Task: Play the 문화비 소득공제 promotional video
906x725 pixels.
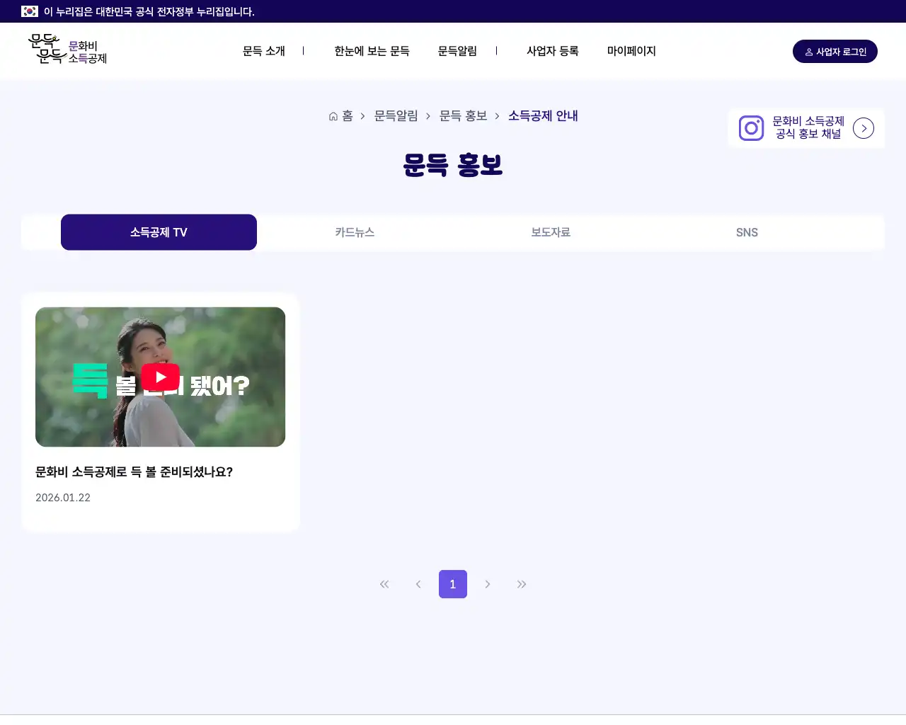Action: (x=161, y=377)
